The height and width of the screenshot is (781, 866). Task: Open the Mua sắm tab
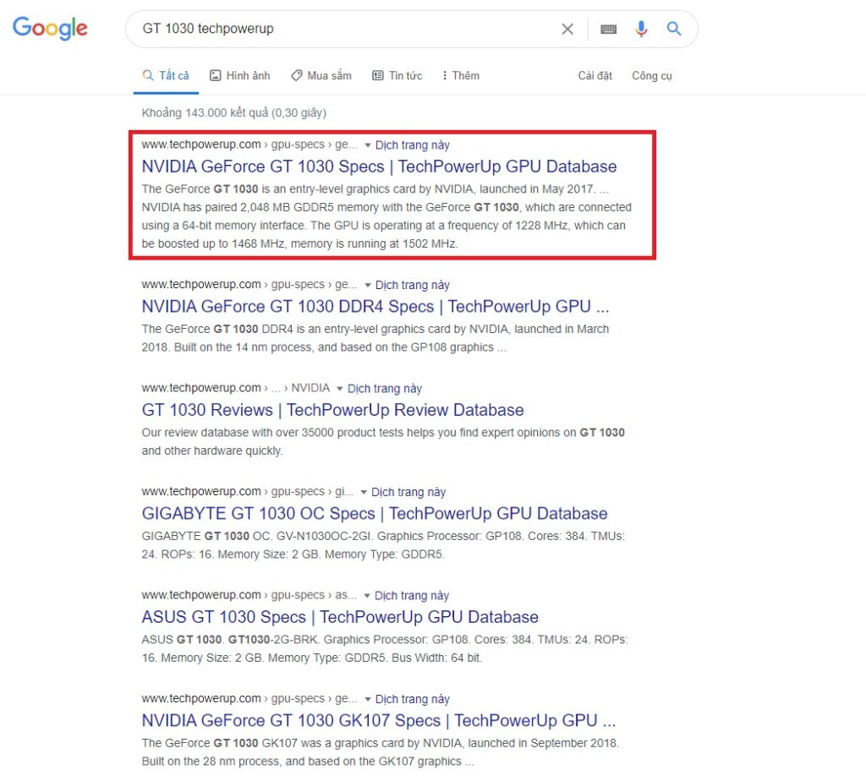[x=321, y=75]
